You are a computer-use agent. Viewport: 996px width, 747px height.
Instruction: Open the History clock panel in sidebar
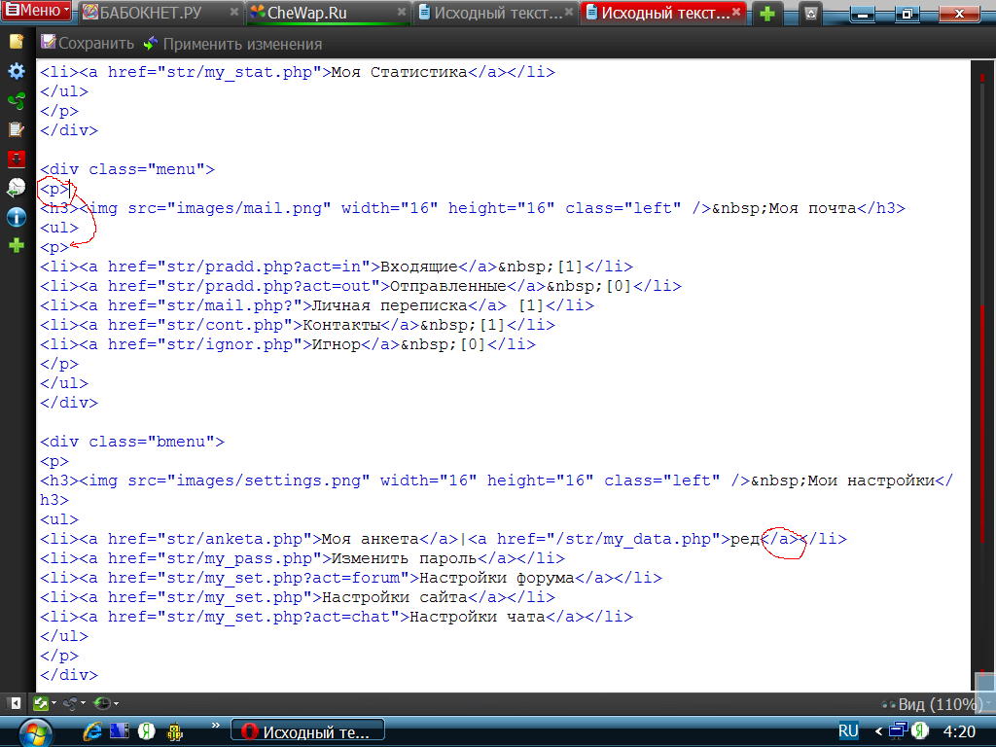click(17, 188)
